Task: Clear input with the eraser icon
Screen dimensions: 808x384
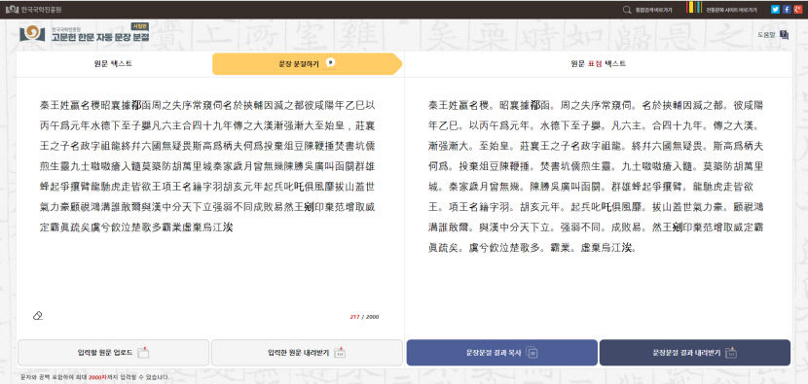Action: (x=38, y=316)
